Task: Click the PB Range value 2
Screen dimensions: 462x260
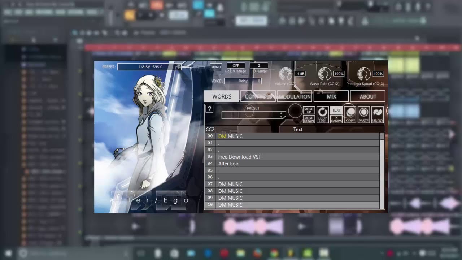Action: [259, 66]
